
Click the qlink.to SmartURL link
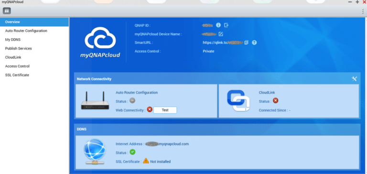coord(223,43)
